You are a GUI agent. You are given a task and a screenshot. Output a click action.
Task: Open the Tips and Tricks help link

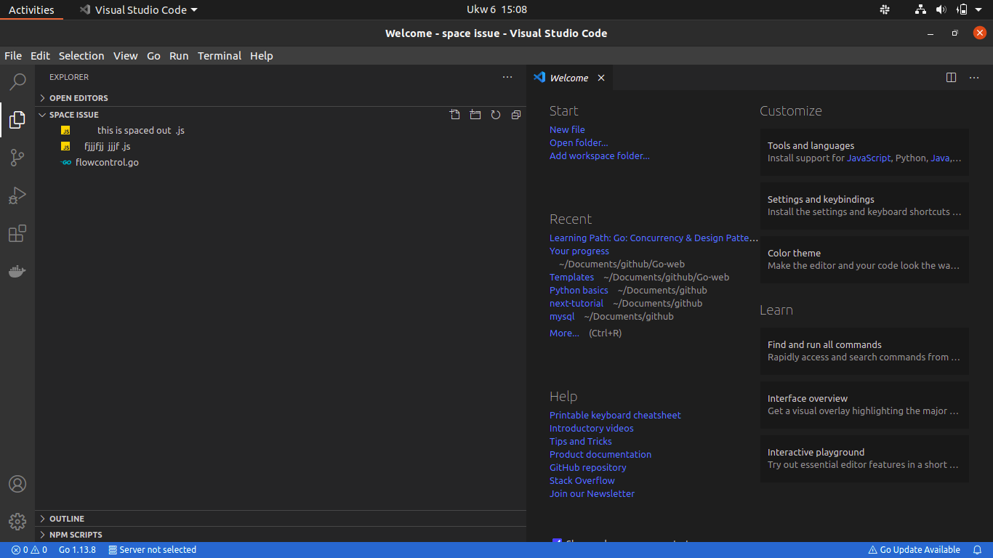click(x=580, y=441)
